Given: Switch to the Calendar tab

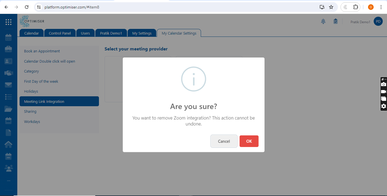Looking at the screenshot, I should pyautogui.click(x=31, y=33).
